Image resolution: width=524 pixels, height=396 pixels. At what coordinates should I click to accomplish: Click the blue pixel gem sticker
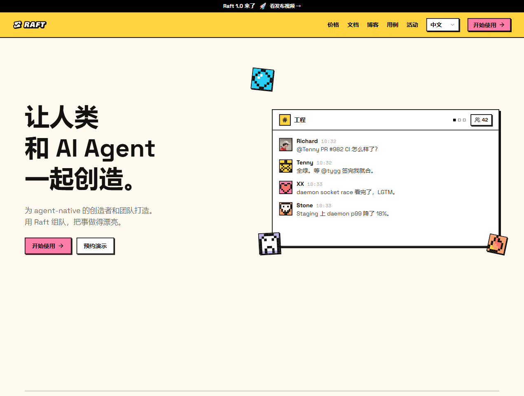click(262, 80)
